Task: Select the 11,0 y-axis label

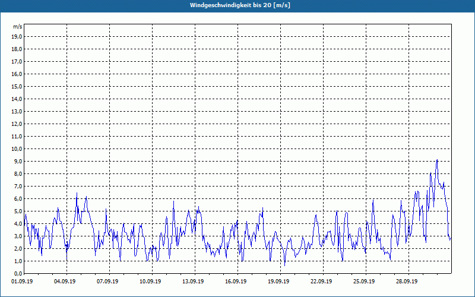Action: (17, 137)
